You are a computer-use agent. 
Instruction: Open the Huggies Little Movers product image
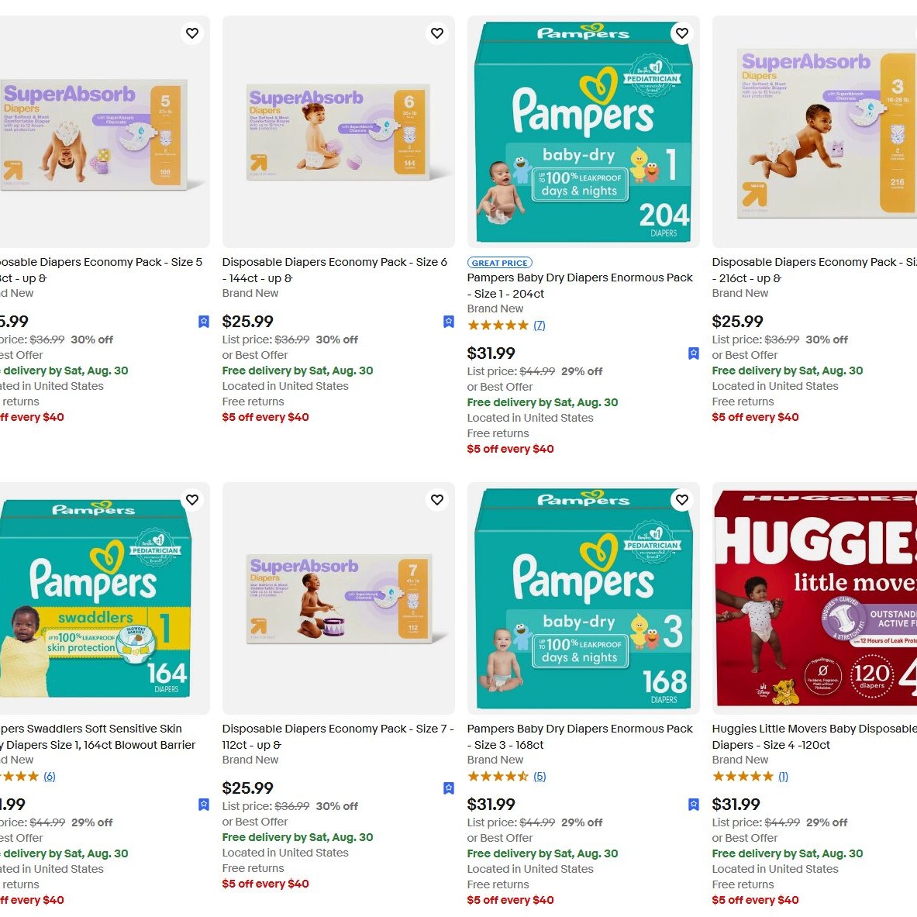point(814,598)
